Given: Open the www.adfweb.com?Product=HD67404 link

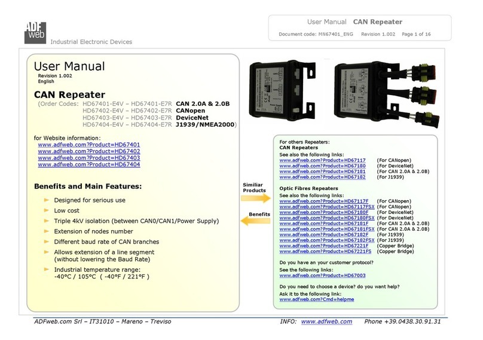Looking at the screenshot, I should (x=89, y=164).
